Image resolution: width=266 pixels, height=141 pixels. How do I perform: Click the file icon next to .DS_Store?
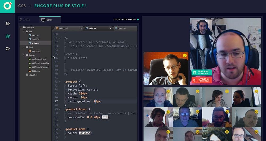pos(27,75)
